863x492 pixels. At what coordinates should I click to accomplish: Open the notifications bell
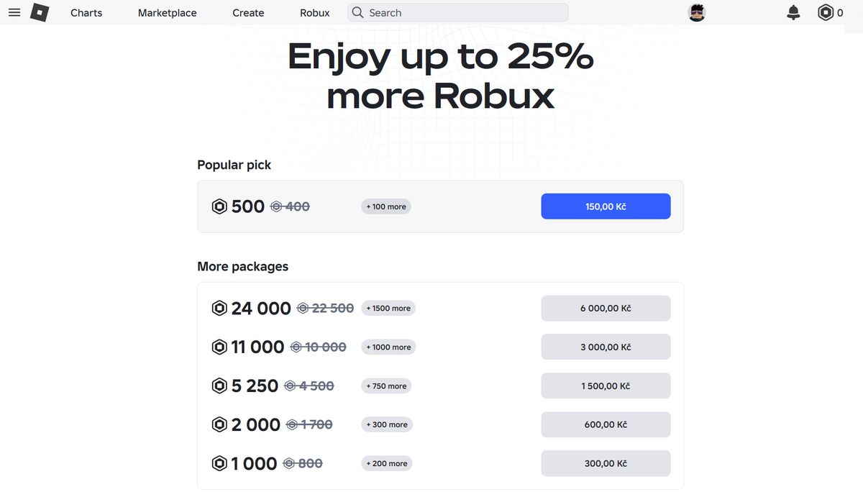tap(793, 13)
